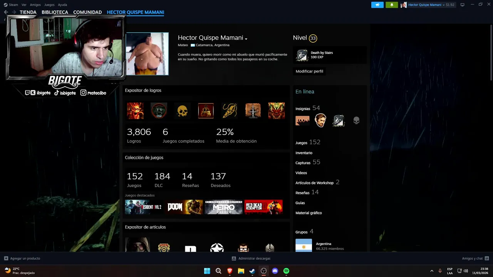Open Discord from the taskbar
The image size is (493, 277).
click(275, 271)
